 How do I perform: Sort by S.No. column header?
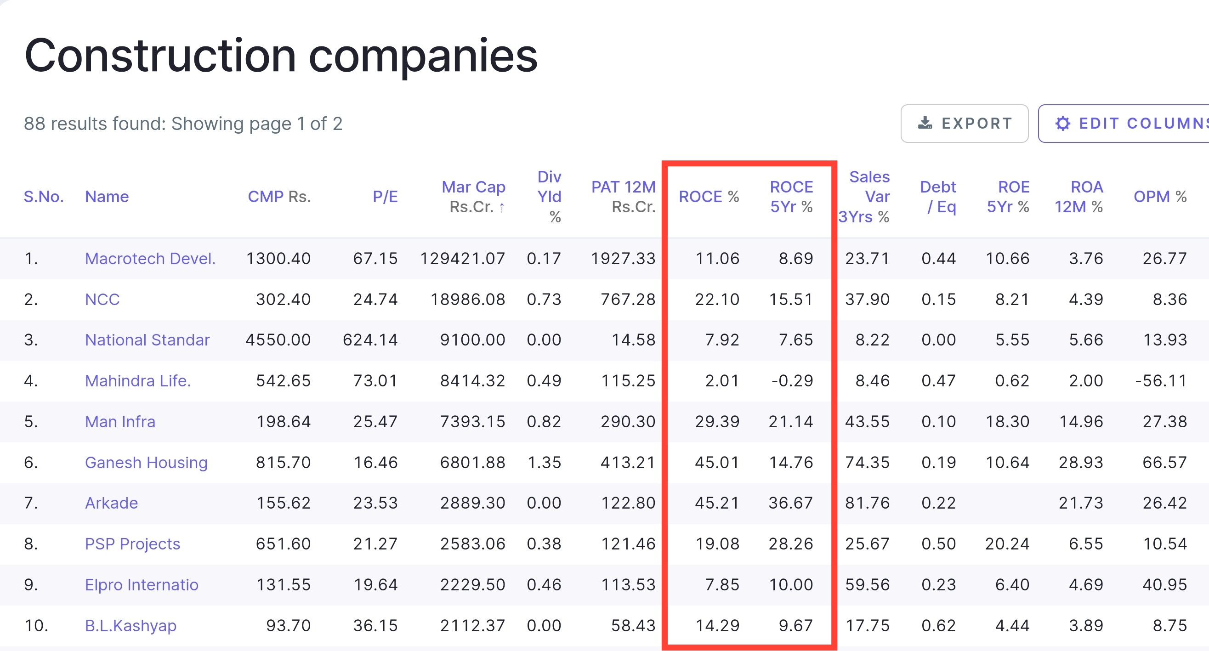(x=44, y=196)
